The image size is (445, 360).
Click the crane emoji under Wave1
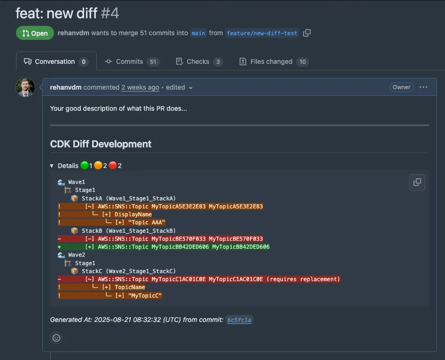pos(68,190)
